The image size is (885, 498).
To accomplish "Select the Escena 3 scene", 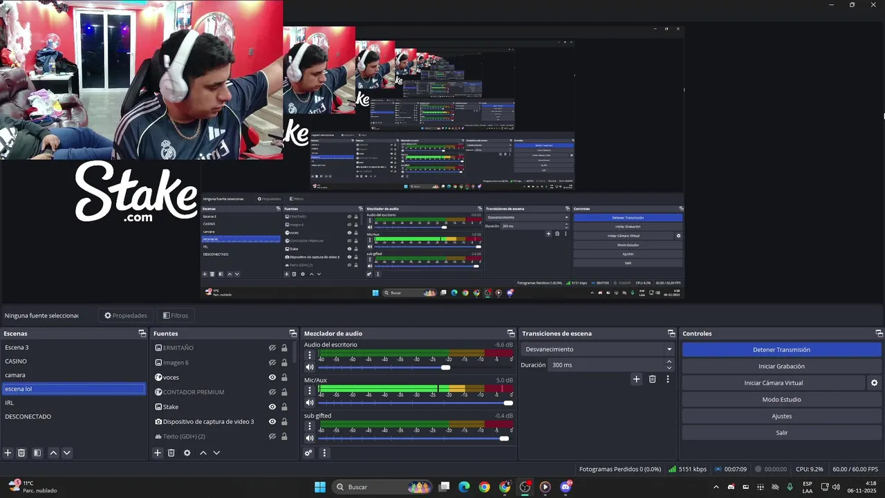I will pyautogui.click(x=73, y=347).
